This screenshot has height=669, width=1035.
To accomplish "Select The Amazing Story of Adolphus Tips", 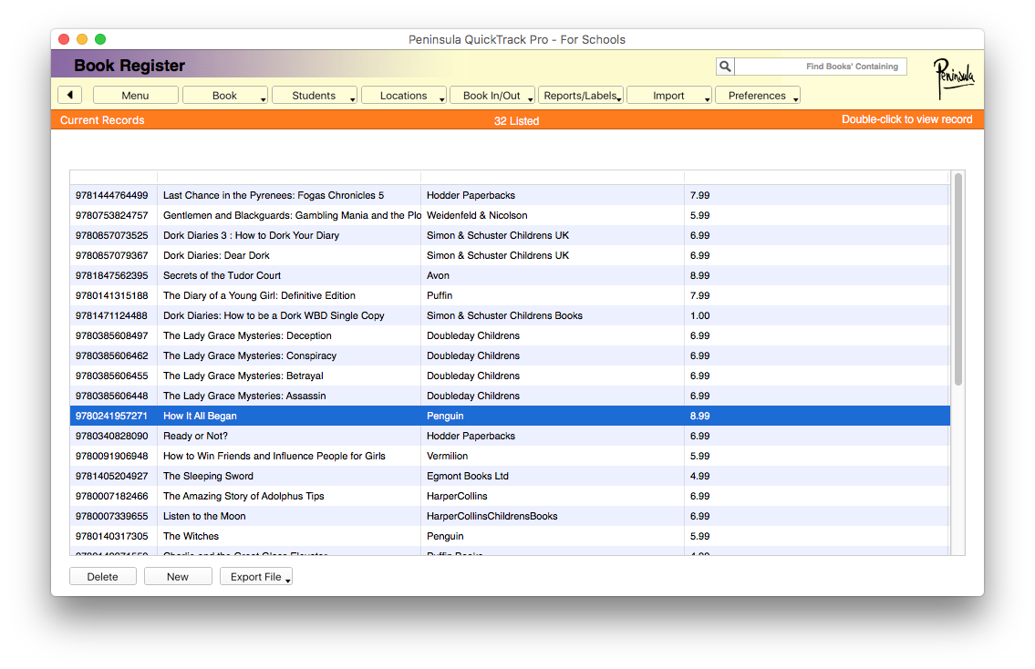I will point(510,496).
